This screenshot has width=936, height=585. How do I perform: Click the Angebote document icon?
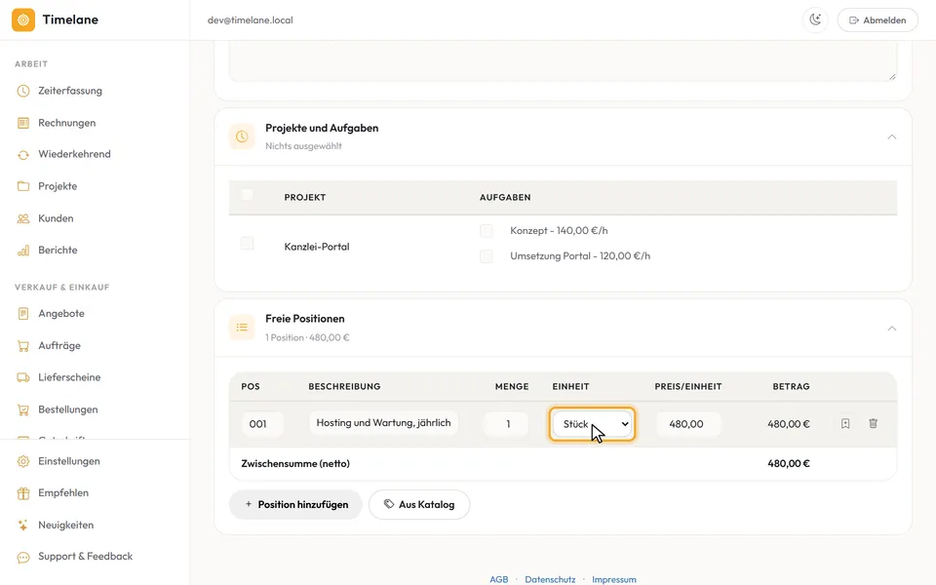click(x=23, y=313)
